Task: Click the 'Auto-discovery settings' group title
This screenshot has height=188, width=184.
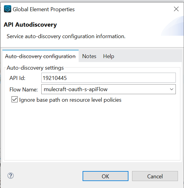Action: (x=35, y=68)
